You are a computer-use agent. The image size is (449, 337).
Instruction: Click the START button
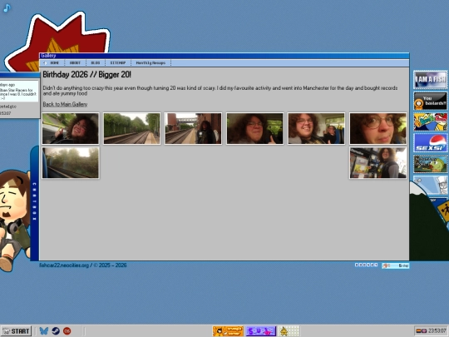[x=16, y=331]
